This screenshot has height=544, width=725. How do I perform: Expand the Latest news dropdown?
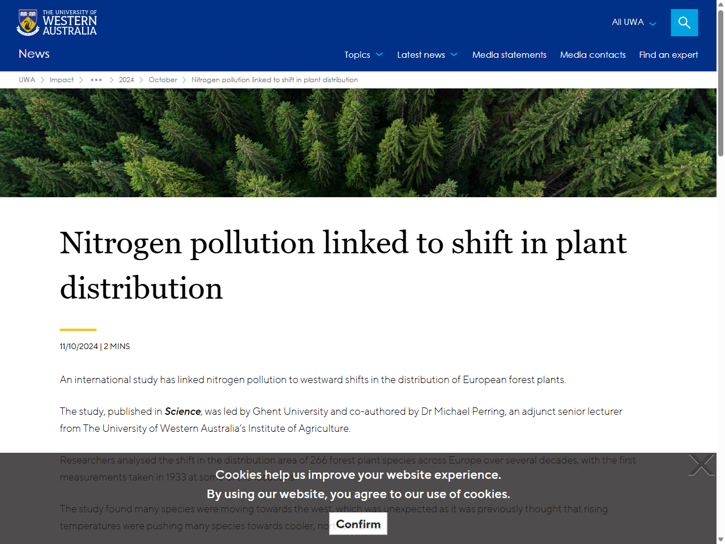point(421,55)
